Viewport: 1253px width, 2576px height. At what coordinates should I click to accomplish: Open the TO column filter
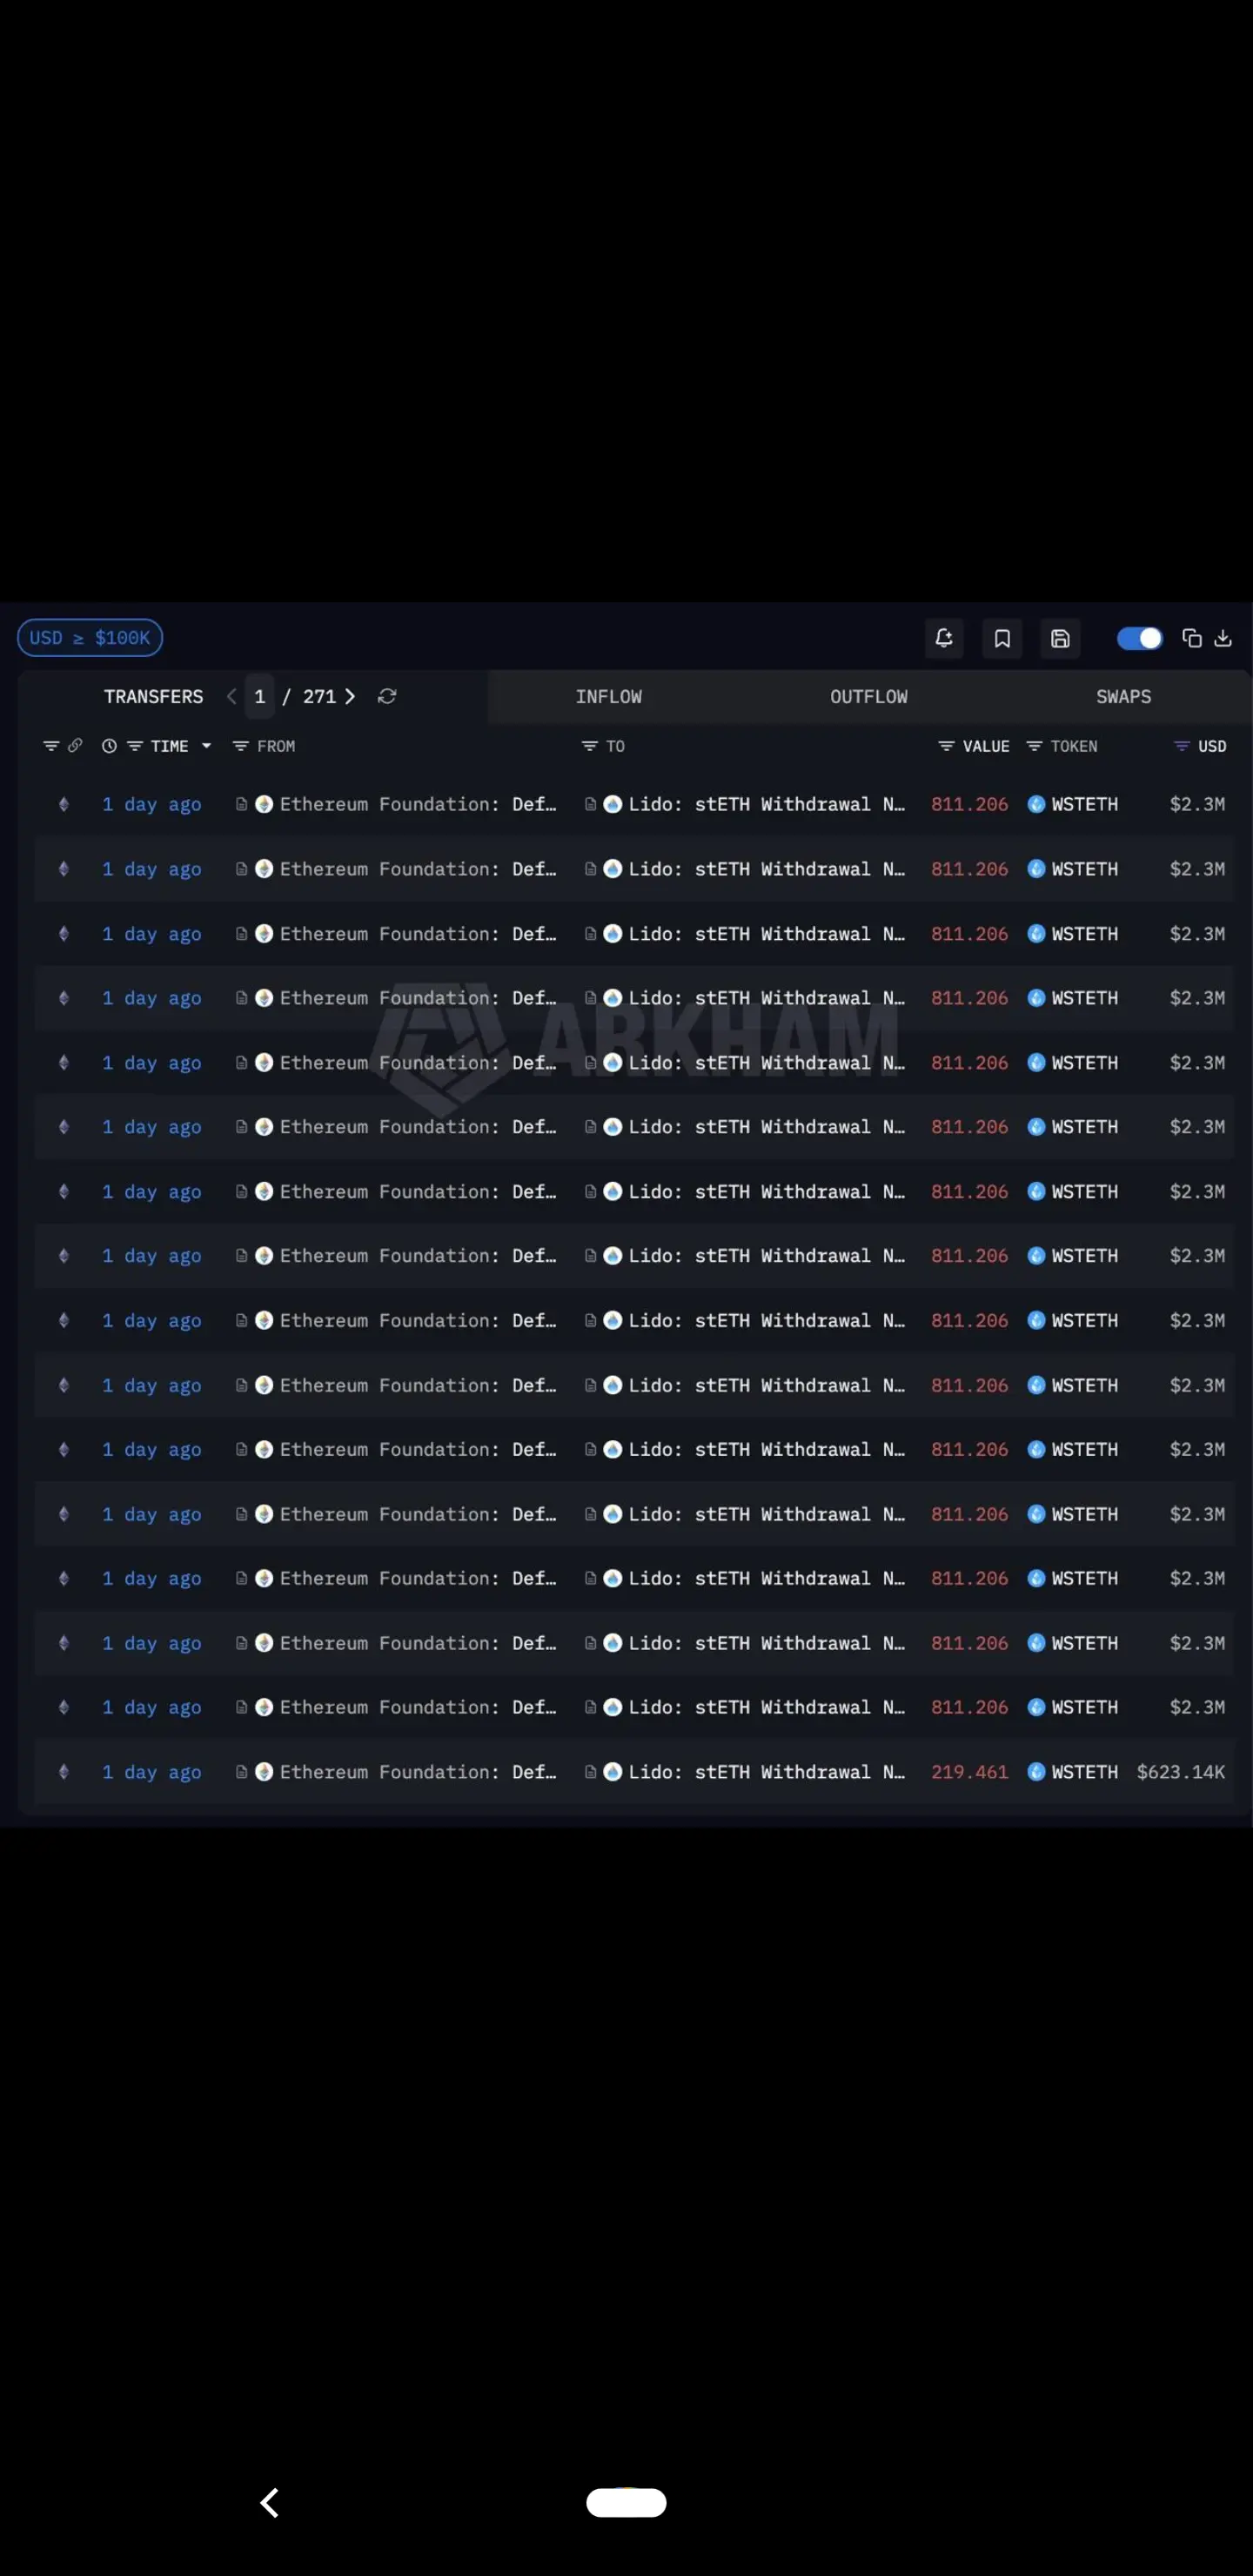[589, 746]
